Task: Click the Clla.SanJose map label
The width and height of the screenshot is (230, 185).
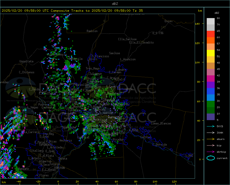Action: pos(127,39)
